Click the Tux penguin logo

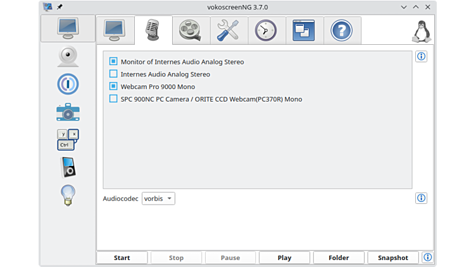point(421,31)
